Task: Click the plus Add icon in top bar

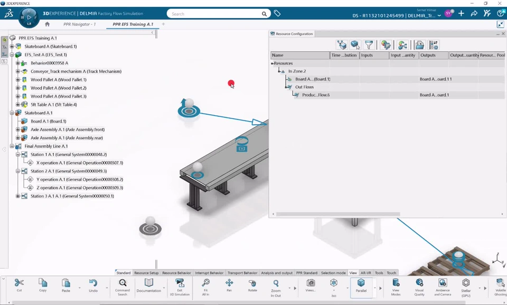Action: click(462, 13)
